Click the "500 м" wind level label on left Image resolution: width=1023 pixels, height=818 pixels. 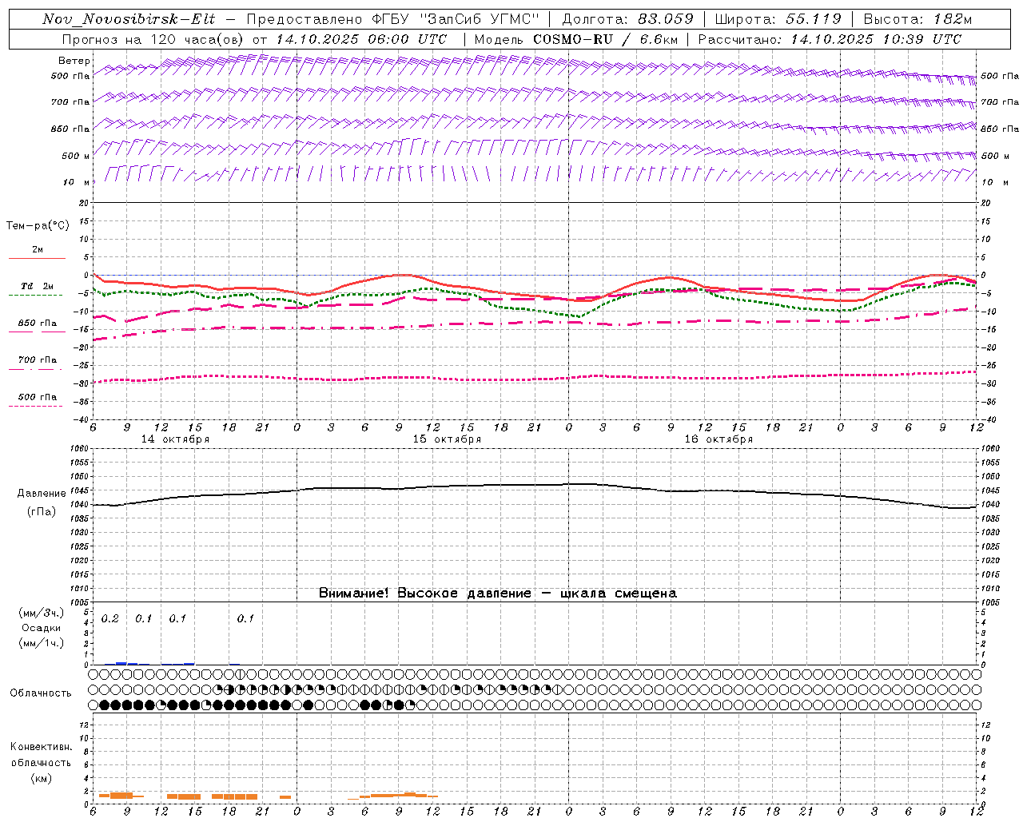76,156
